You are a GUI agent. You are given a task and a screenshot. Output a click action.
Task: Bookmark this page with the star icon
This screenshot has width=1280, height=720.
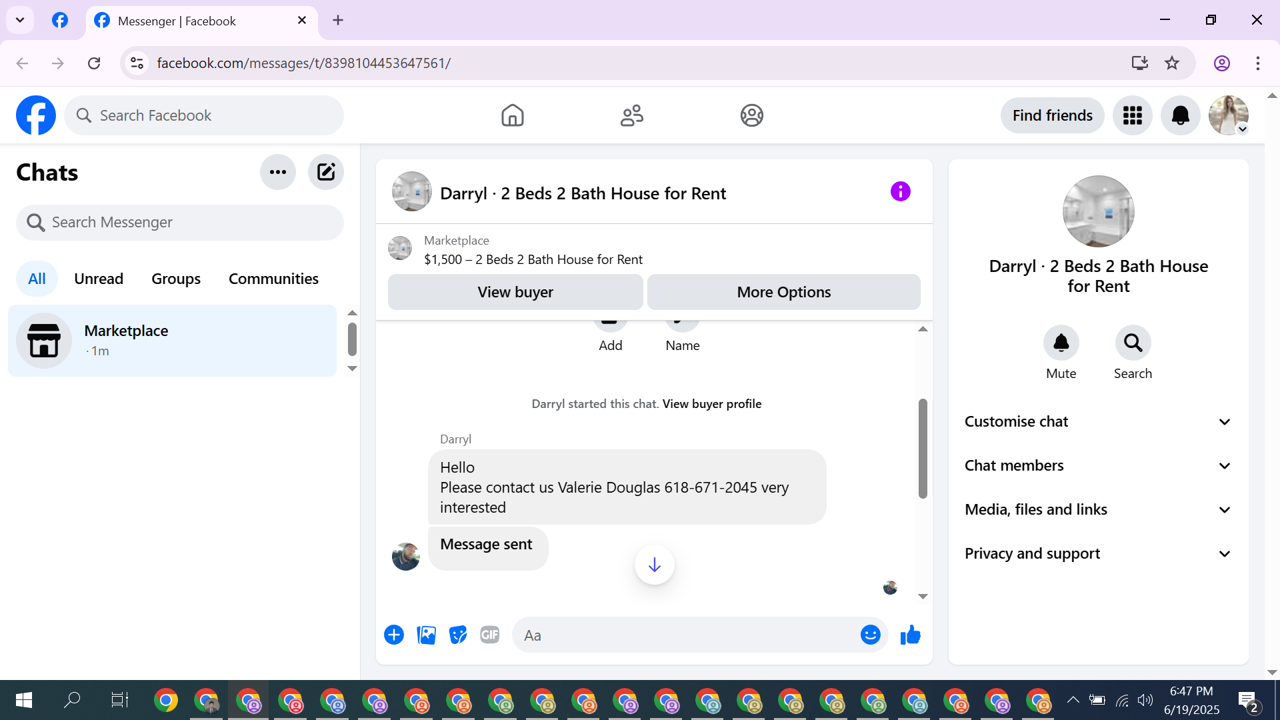click(x=1172, y=63)
